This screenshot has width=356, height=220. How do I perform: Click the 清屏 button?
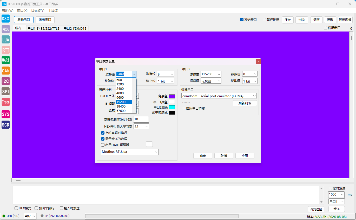click(x=317, y=20)
